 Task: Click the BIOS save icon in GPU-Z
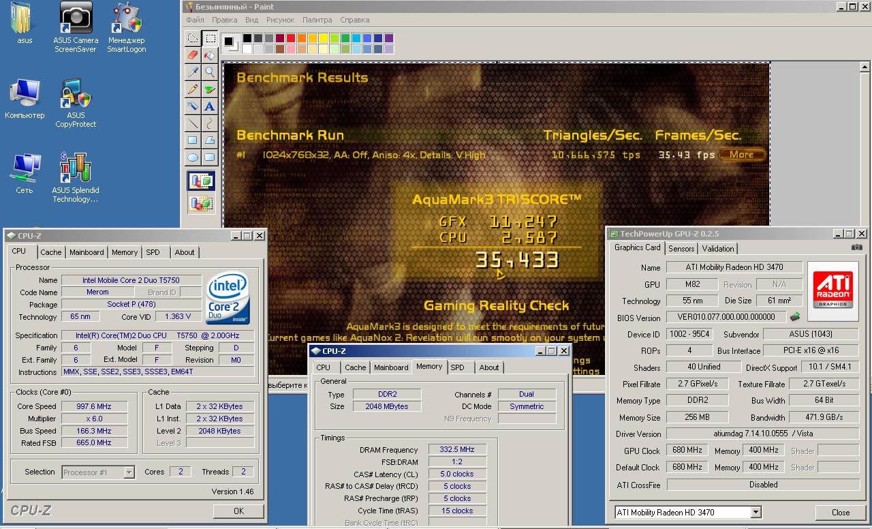[795, 317]
